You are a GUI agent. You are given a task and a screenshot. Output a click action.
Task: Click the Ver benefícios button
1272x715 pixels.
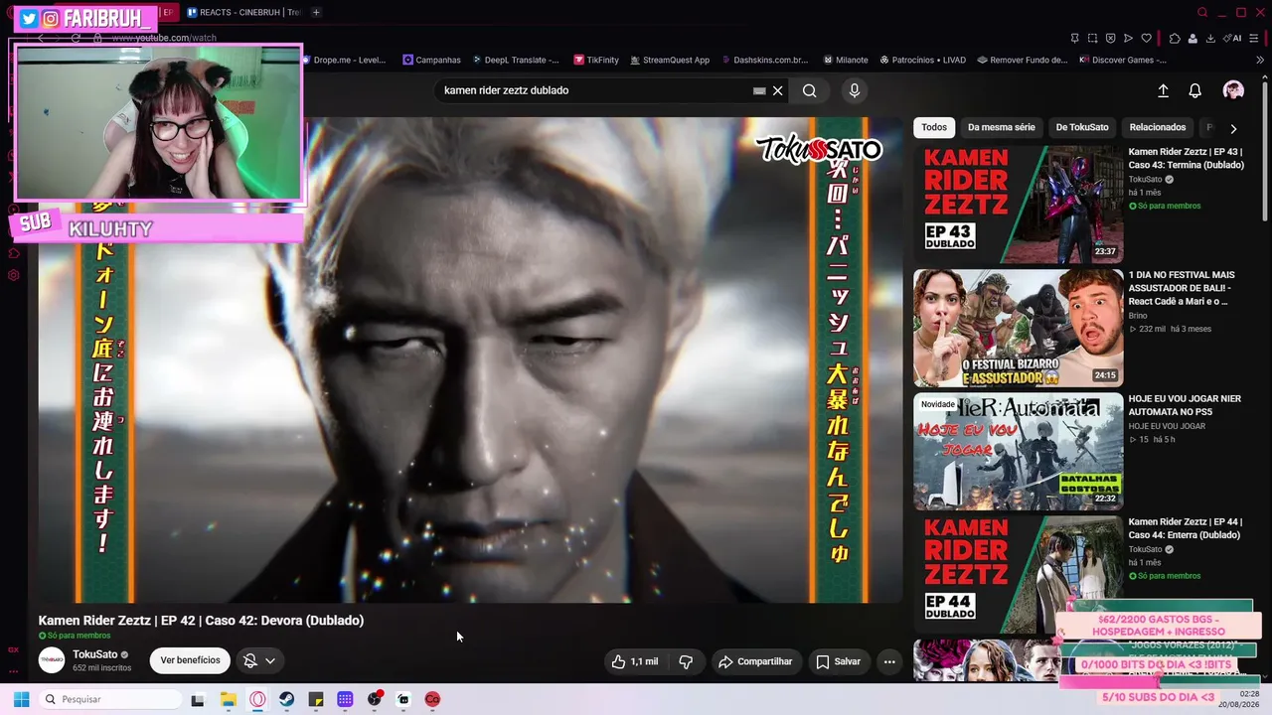(190, 660)
